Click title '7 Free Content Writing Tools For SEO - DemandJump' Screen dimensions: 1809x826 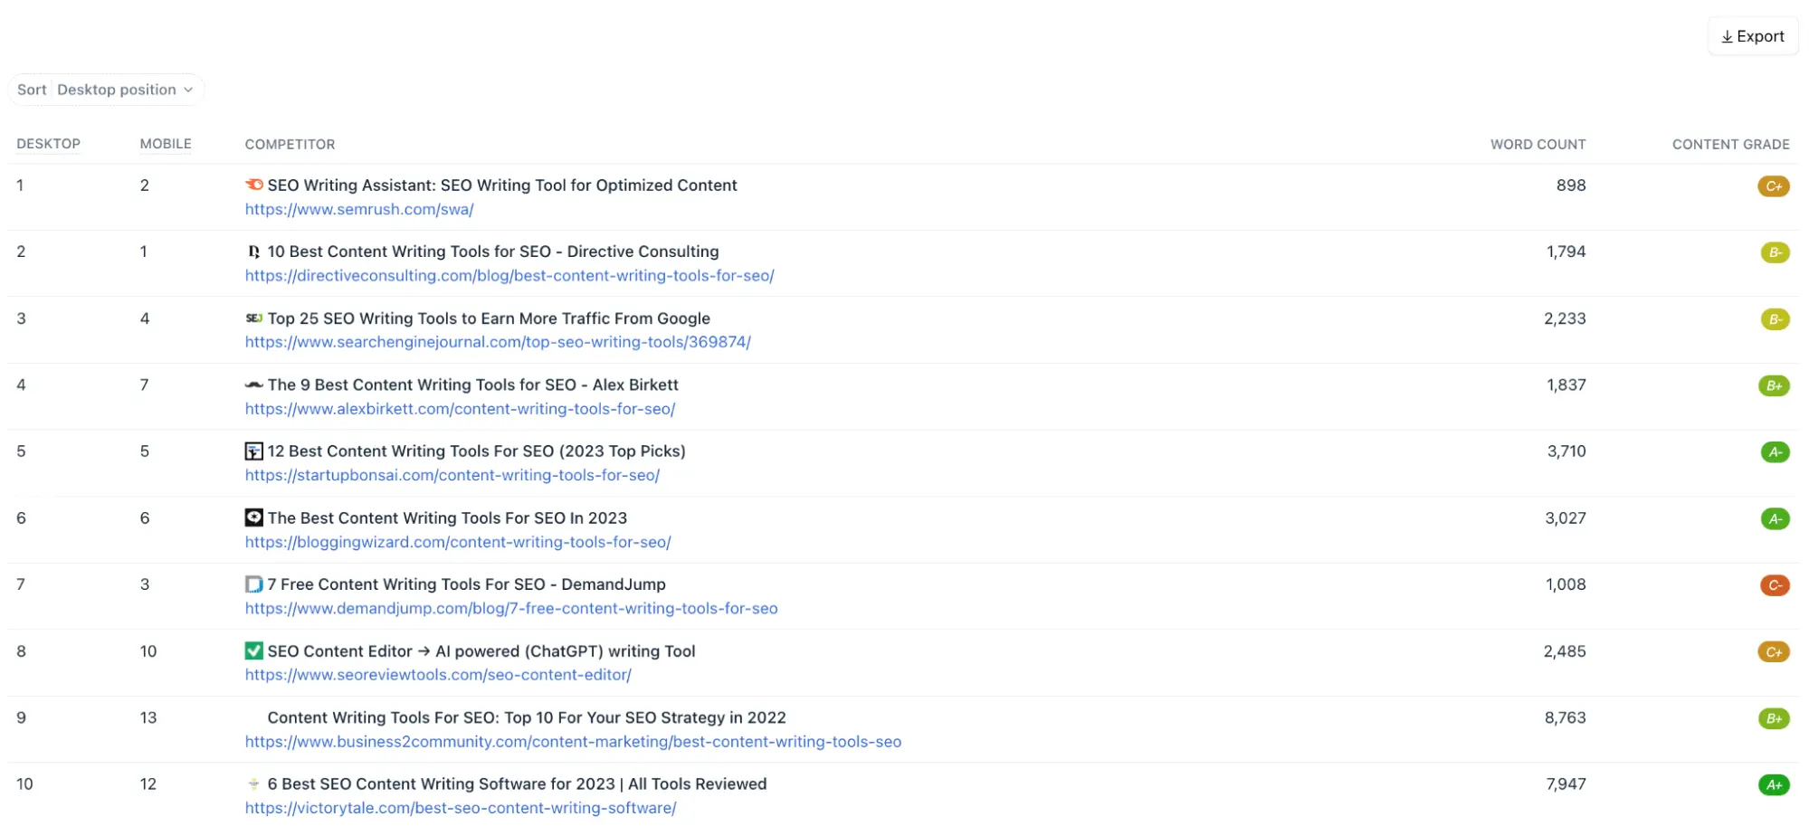coord(467,584)
